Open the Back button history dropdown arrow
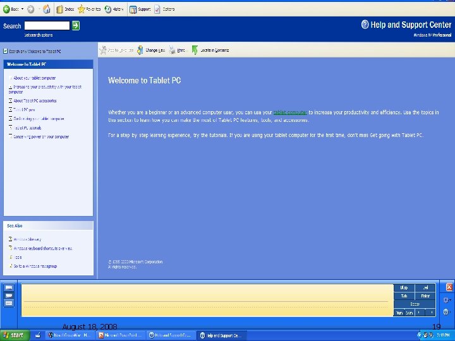 click(22, 9)
